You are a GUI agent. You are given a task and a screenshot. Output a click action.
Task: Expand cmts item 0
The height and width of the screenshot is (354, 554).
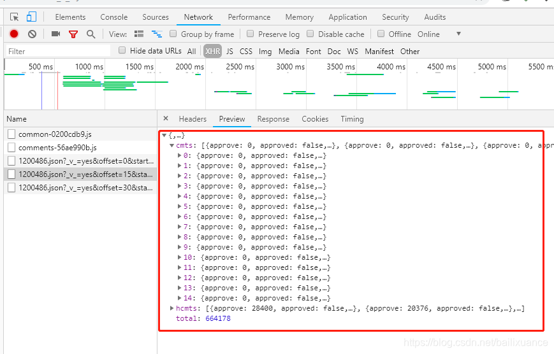pyautogui.click(x=180, y=155)
